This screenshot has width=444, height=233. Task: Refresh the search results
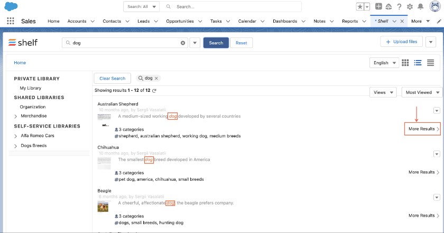pos(154,91)
